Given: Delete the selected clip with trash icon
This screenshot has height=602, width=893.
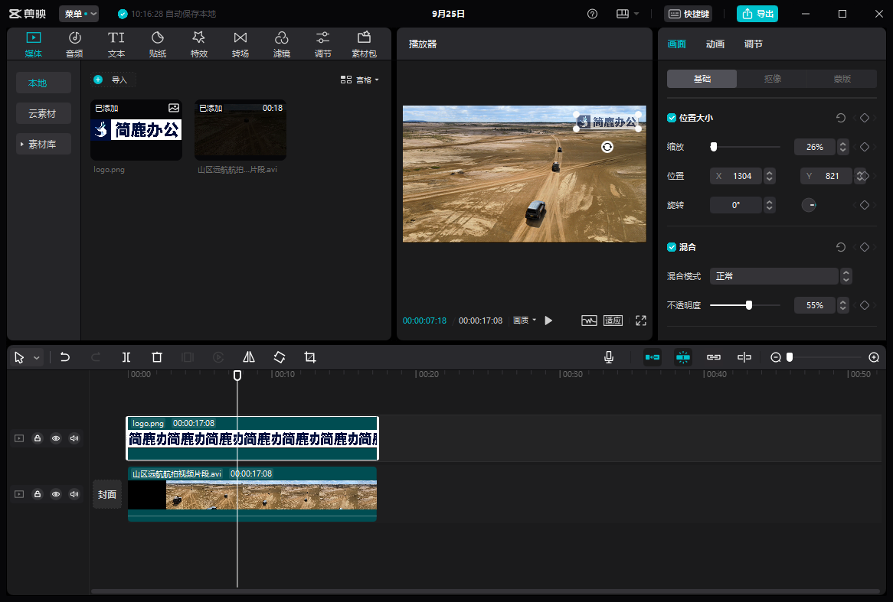Looking at the screenshot, I should pyautogui.click(x=157, y=357).
